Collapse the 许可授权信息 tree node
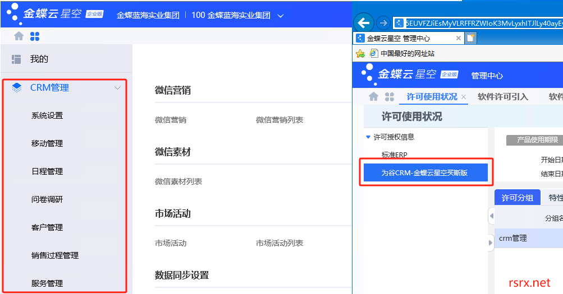The image size is (563, 294). pyautogui.click(x=368, y=137)
